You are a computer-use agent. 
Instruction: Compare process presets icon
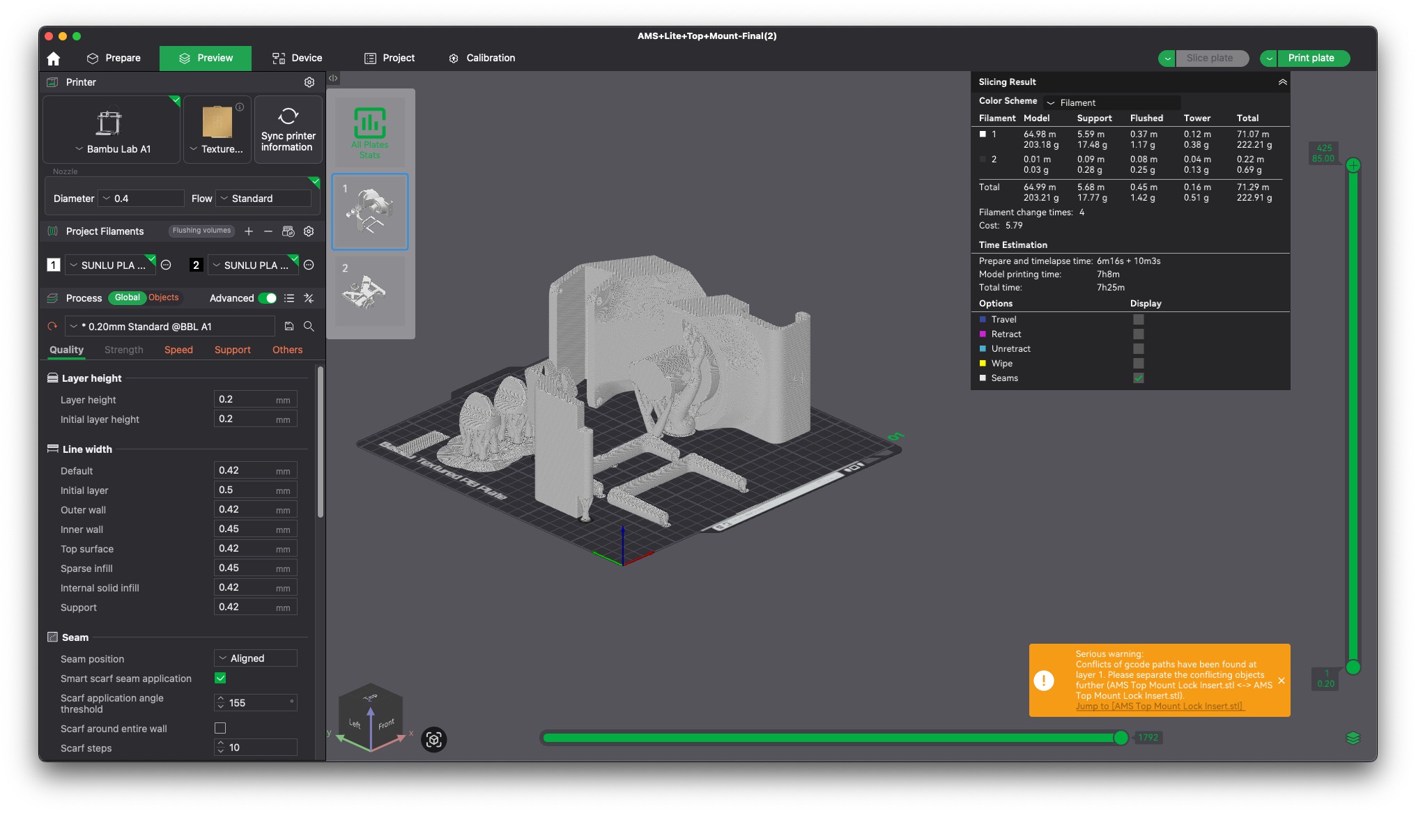coord(309,298)
